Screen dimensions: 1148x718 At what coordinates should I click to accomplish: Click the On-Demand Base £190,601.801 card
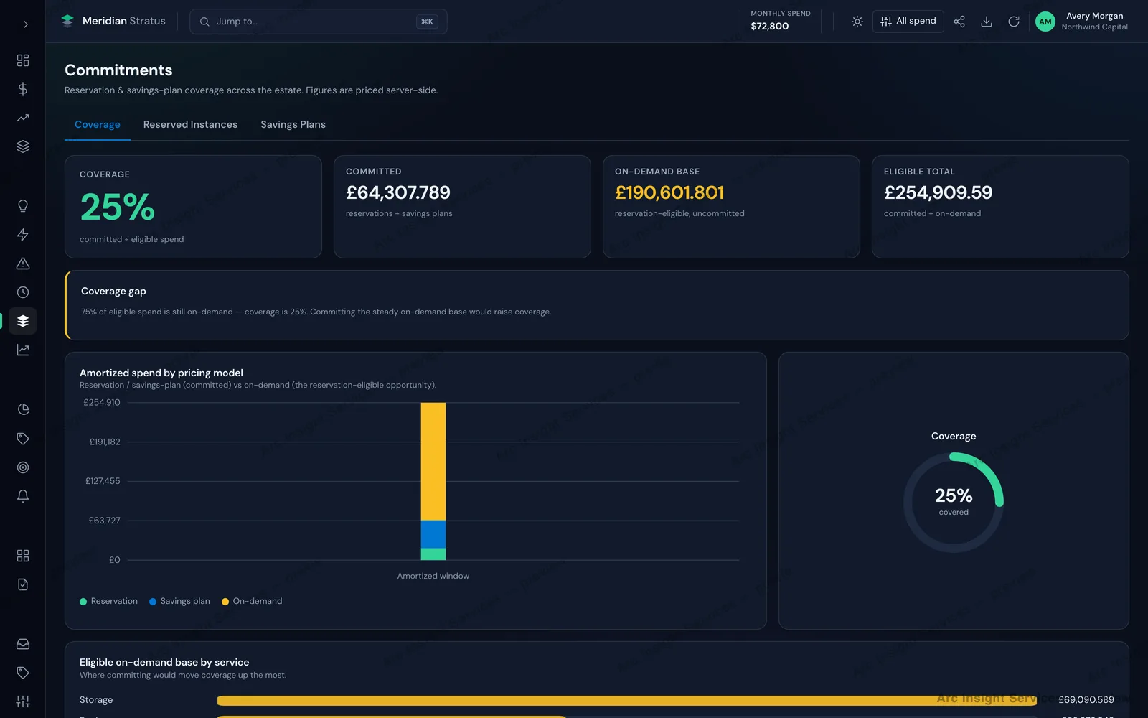(x=731, y=207)
